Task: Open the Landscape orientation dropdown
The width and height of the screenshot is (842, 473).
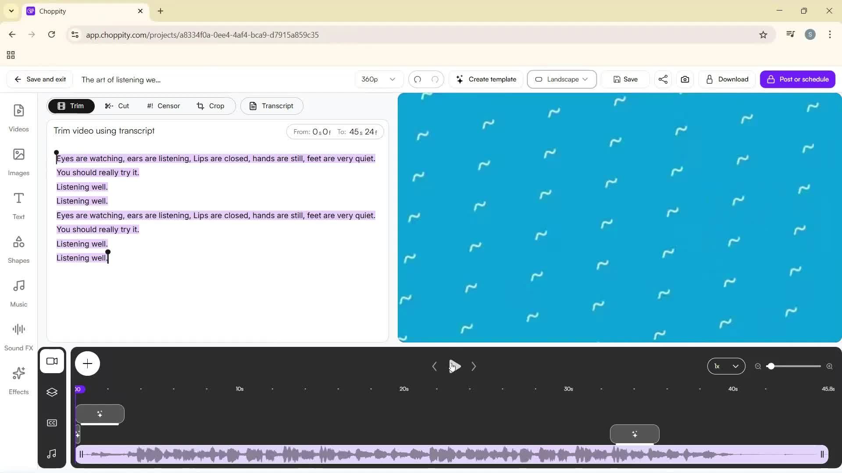Action: click(562, 79)
